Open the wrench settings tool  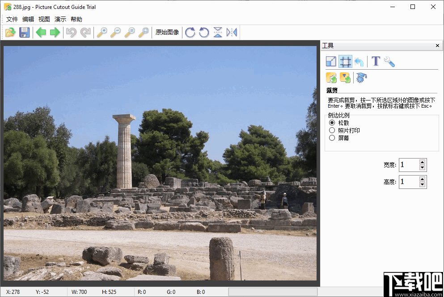(x=389, y=61)
